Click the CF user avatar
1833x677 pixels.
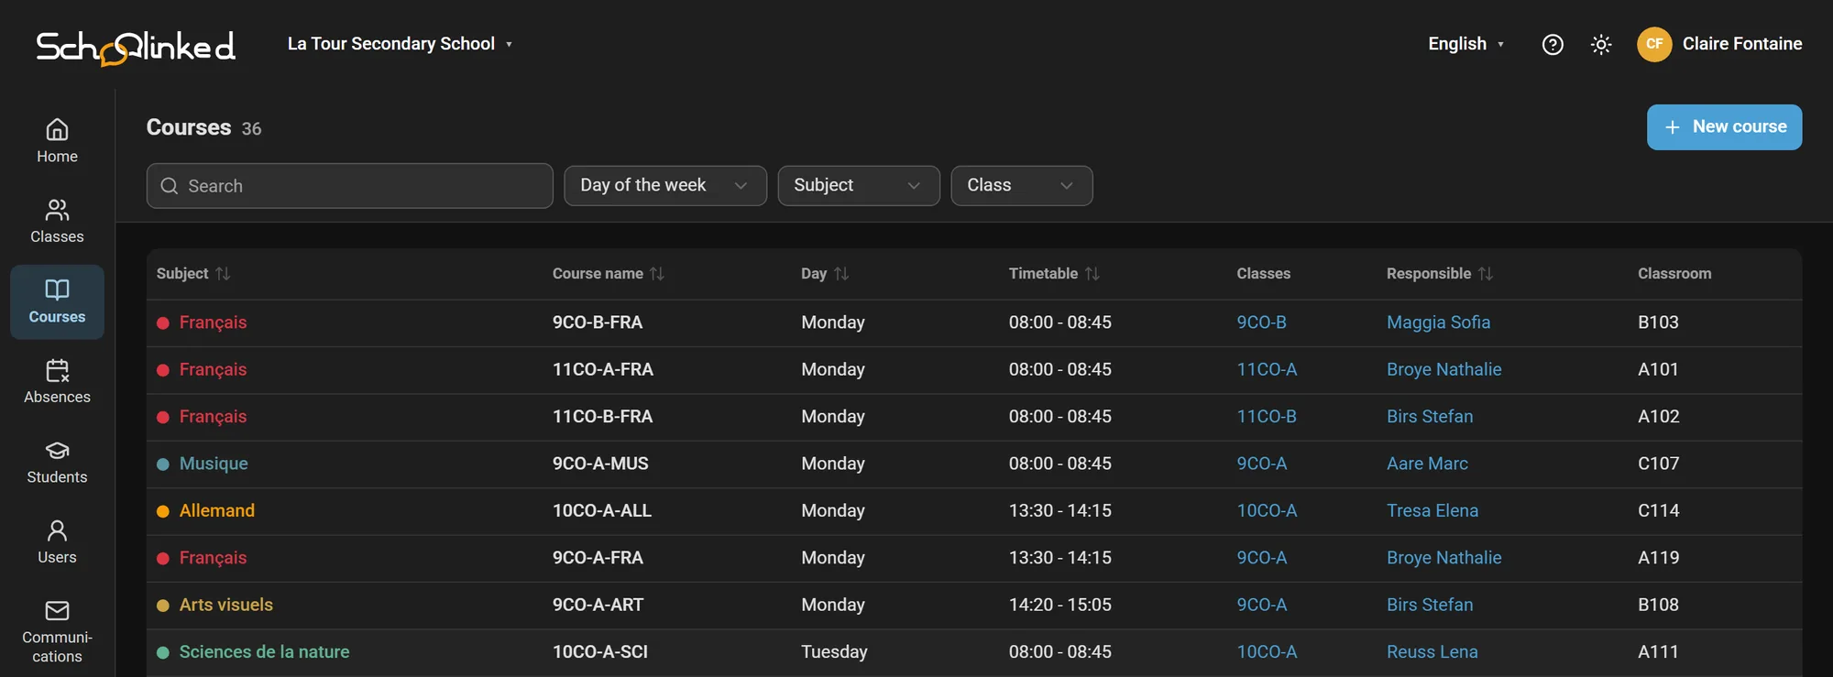[1654, 44]
